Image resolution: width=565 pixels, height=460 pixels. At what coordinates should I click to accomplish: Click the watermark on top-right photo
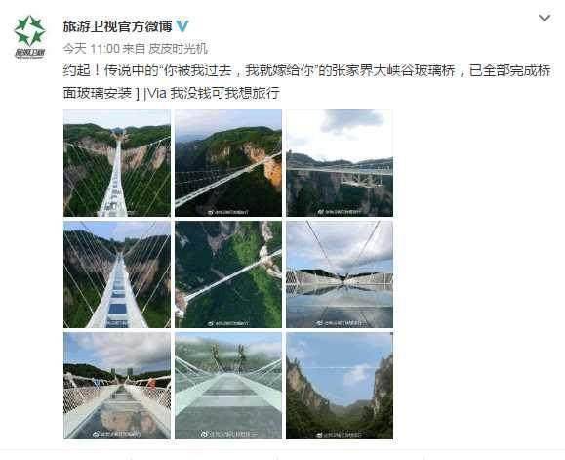pos(340,212)
